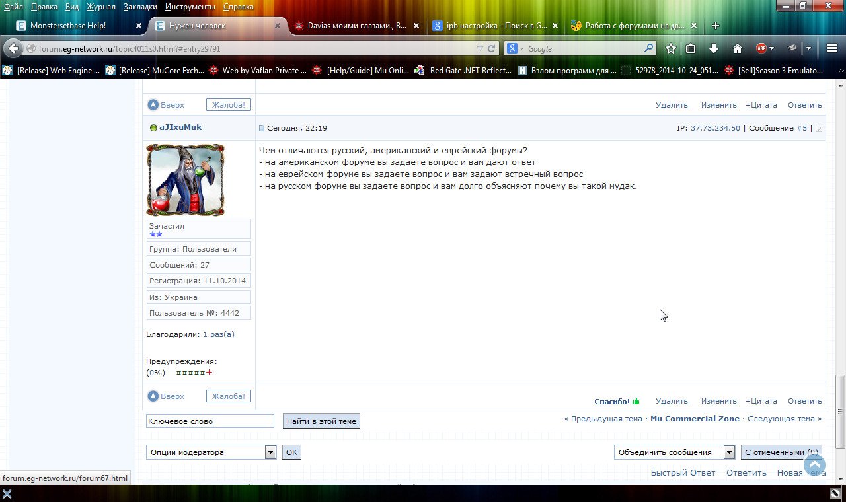Click Изменить under the aJIxuMuk post

[719, 401]
